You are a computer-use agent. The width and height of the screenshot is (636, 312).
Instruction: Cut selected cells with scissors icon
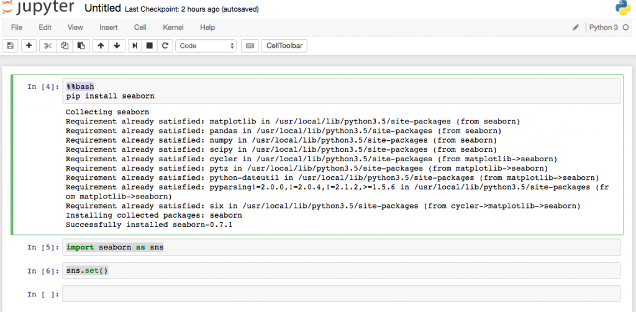coord(48,46)
